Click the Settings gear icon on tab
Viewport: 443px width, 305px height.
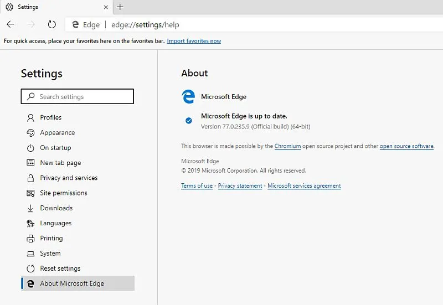9,7
